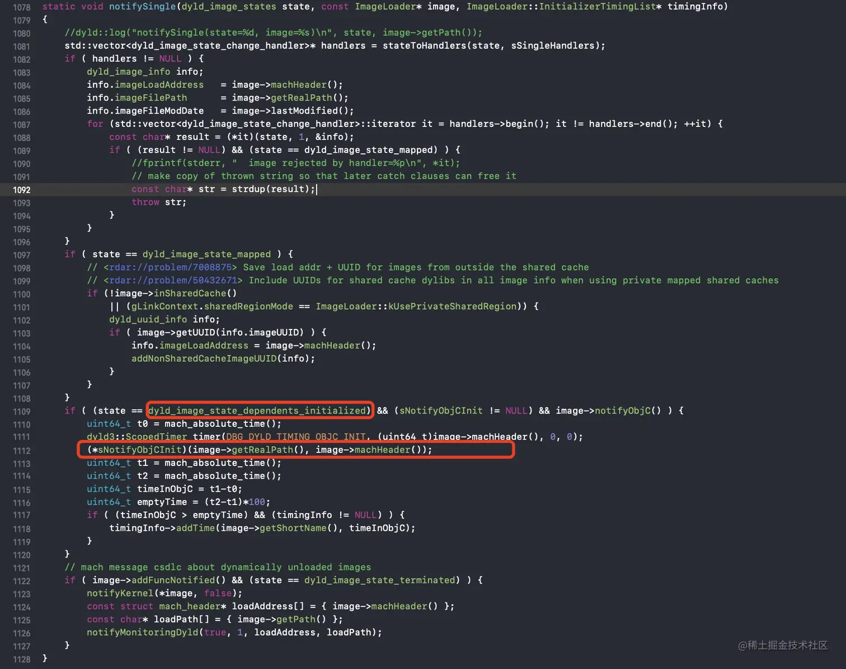Click dyld_image_state_mapped on line 1089
The height and width of the screenshot is (669, 846).
click(x=368, y=150)
